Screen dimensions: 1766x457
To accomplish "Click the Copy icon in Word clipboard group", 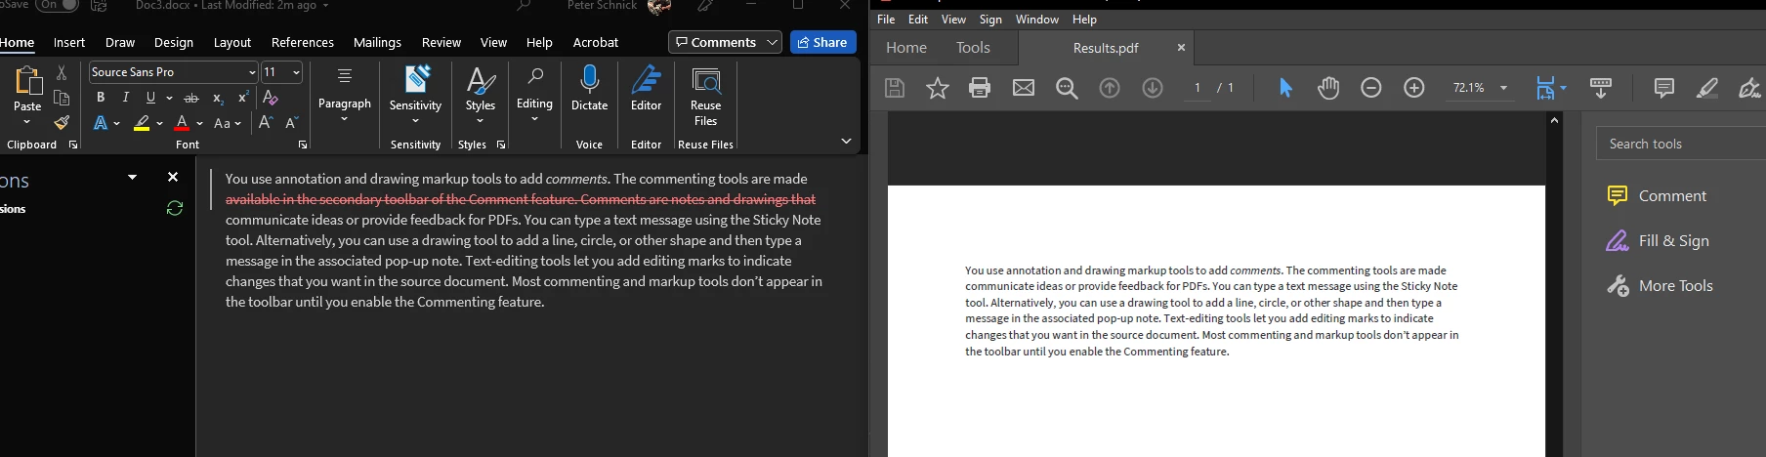I will pyautogui.click(x=62, y=98).
